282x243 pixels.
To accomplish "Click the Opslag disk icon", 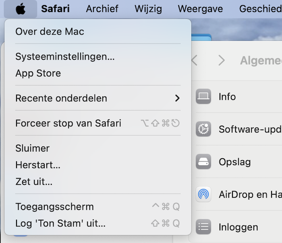I will click(x=203, y=162).
